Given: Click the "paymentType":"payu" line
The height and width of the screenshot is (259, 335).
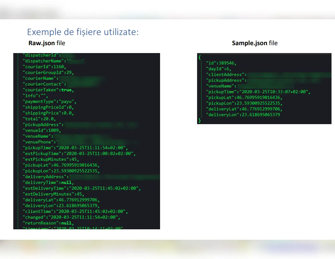Looking at the screenshot, I should click(50, 101).
